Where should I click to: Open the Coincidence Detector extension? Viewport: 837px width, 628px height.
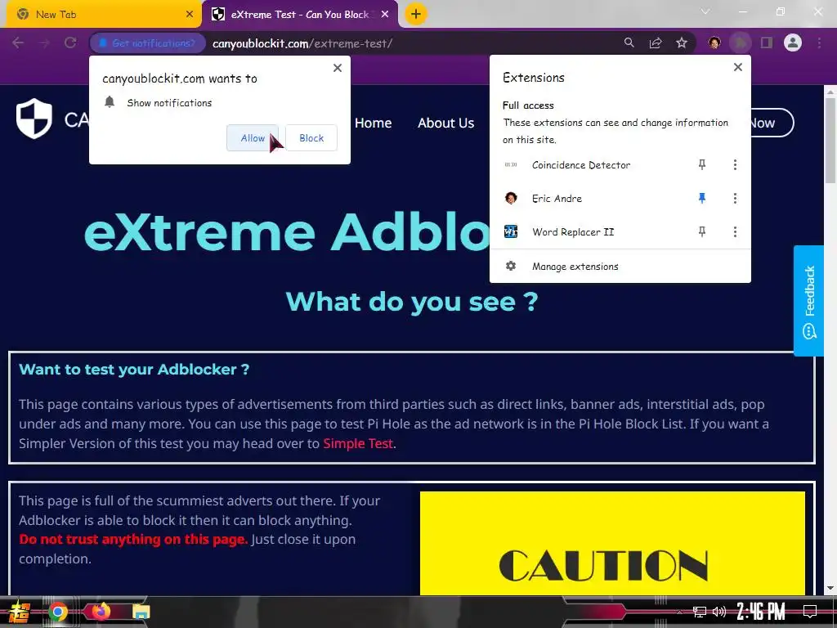click(581, 165)
